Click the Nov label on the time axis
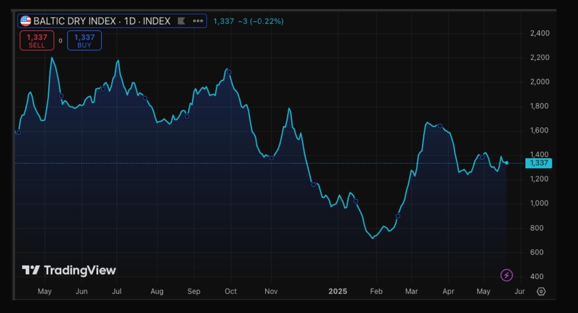 point(271,291)
